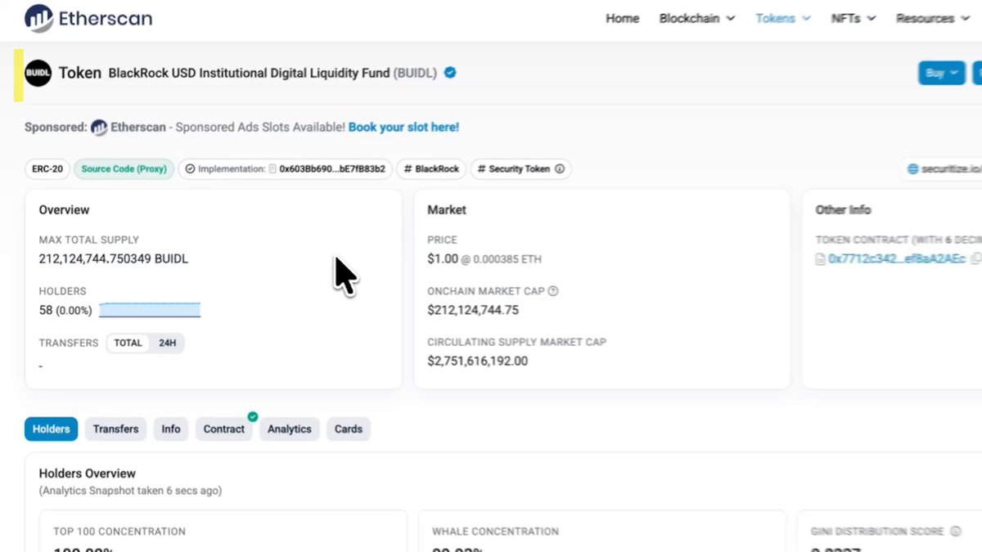Click the BUIDL token logo icon
The height and width of the screenshot is (552, 982).
click(x=38, y=73)
